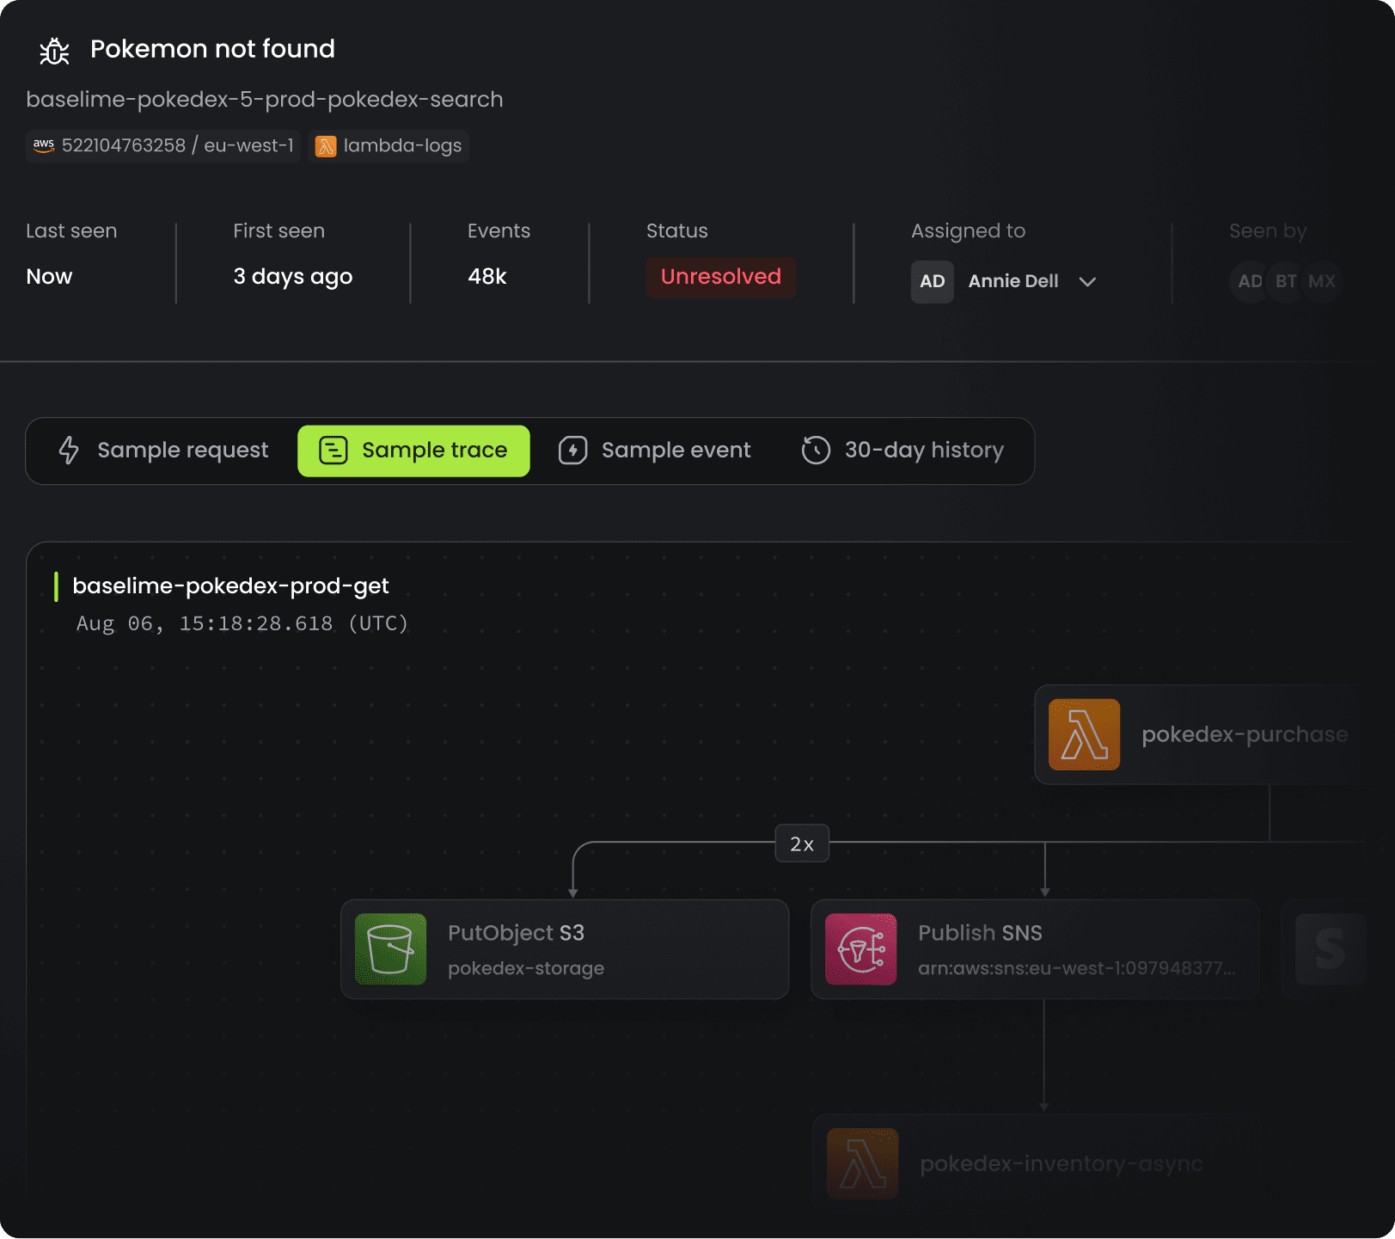
Task: Expand the Assigned to chevron dropdown
Action: pyautogui.click(x=1087, y=282)
